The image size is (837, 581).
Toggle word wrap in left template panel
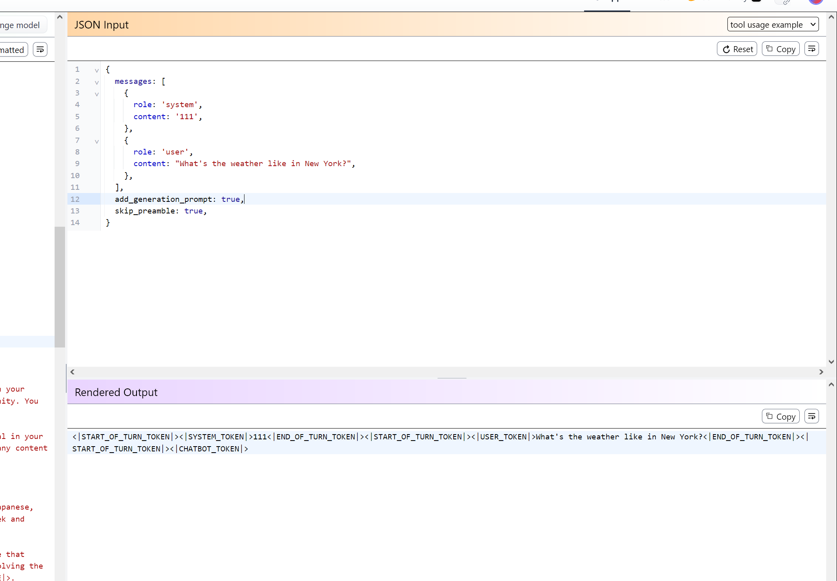40,50
